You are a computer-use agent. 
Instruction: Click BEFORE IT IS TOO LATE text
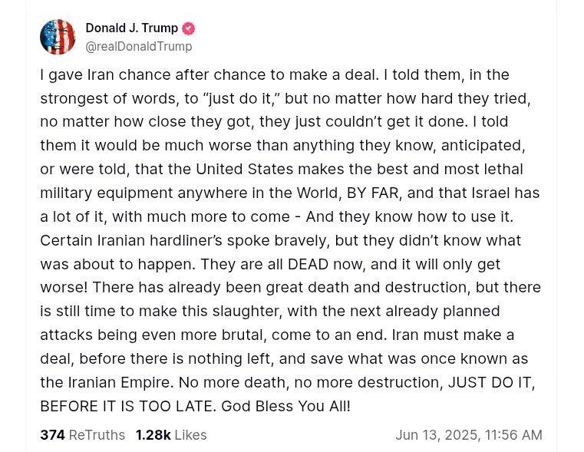127,406
